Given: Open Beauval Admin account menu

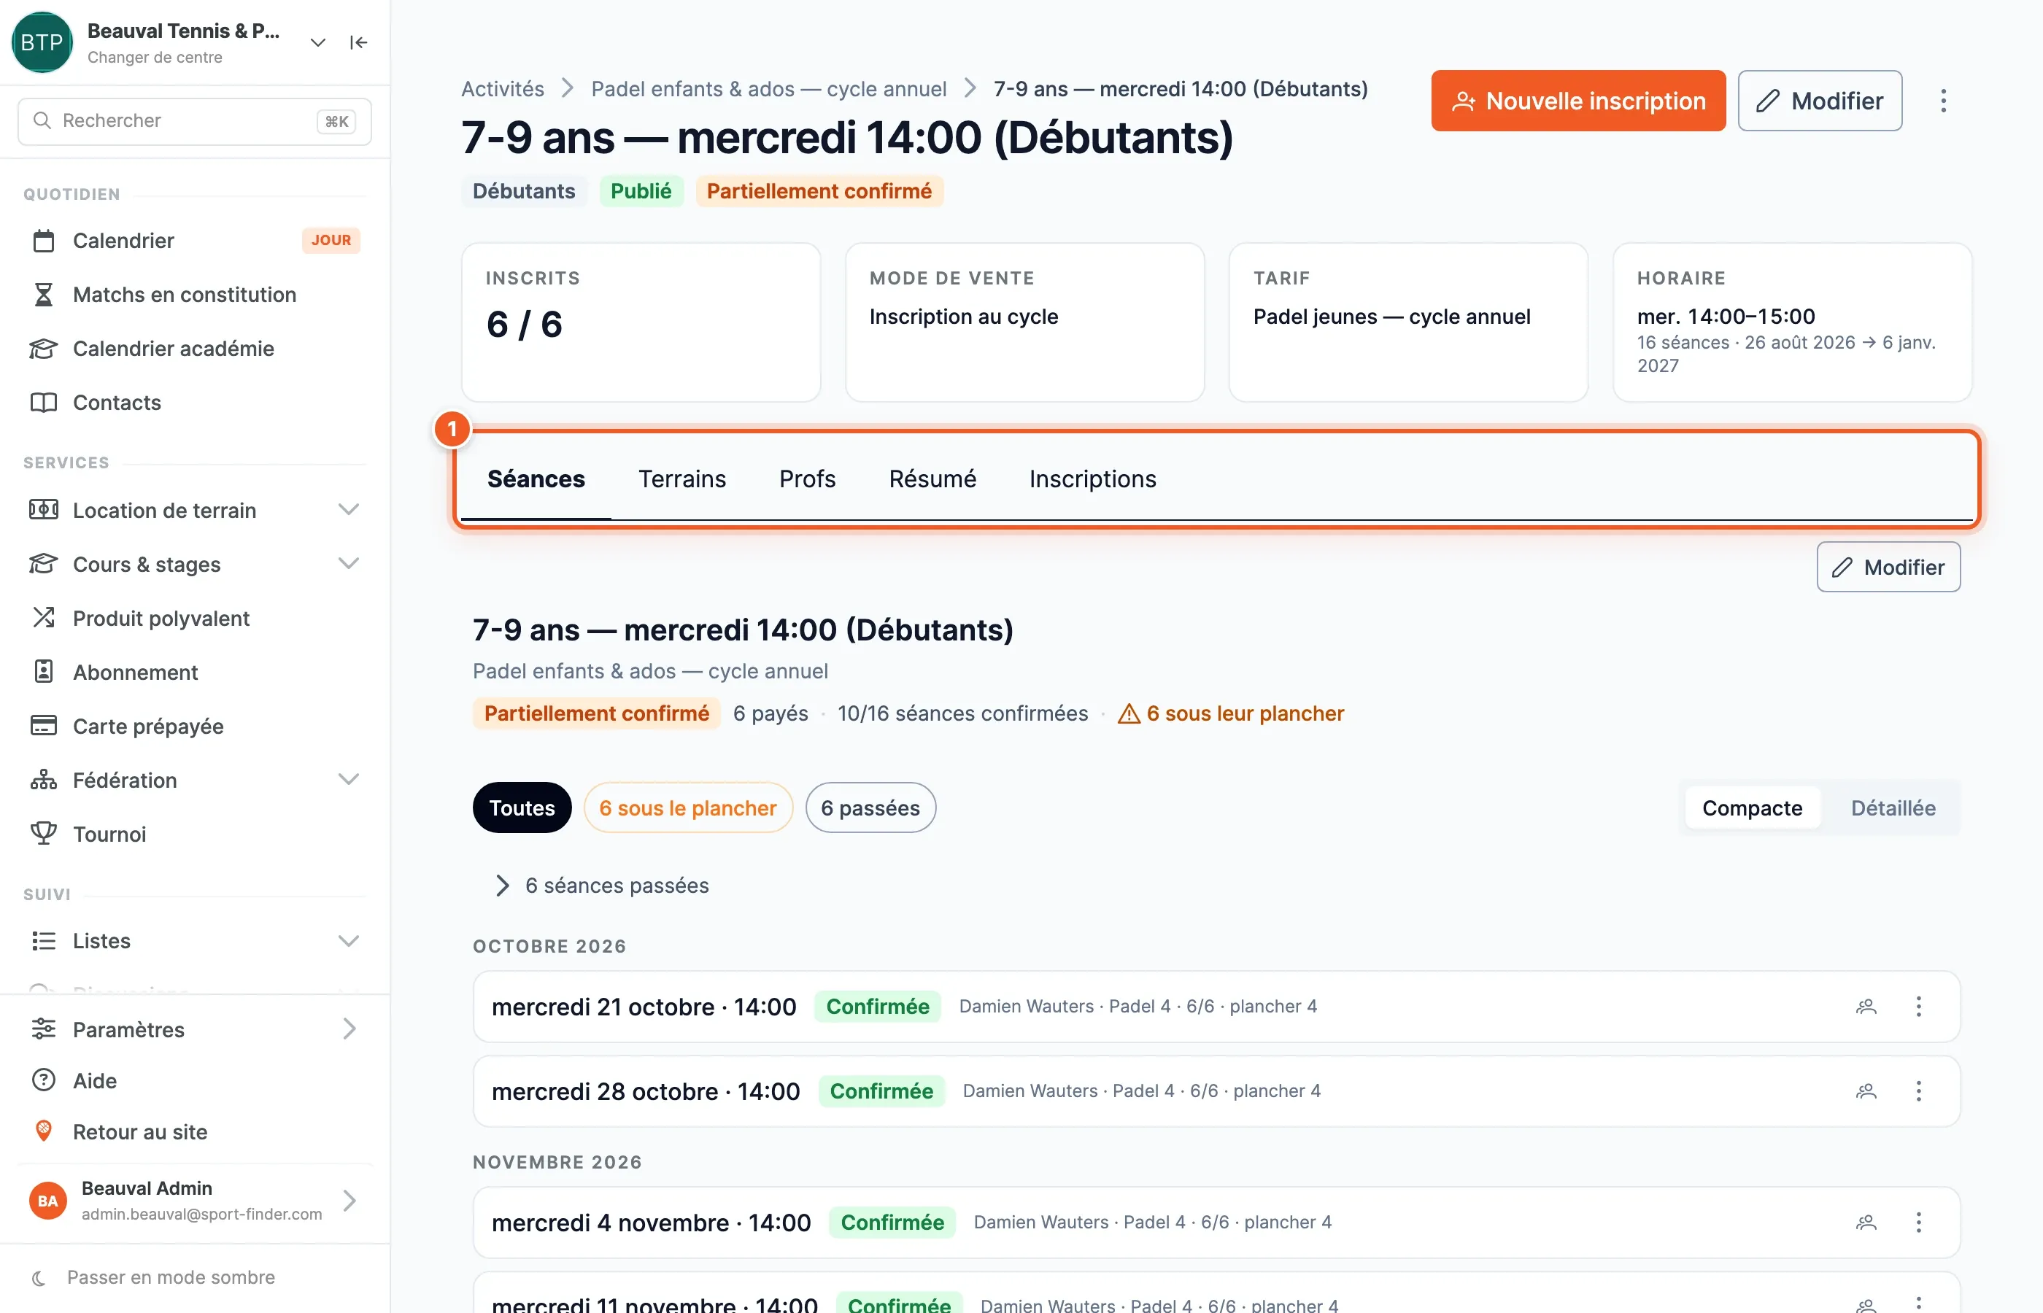Looking at the screenshot, I should [194, 1201].
